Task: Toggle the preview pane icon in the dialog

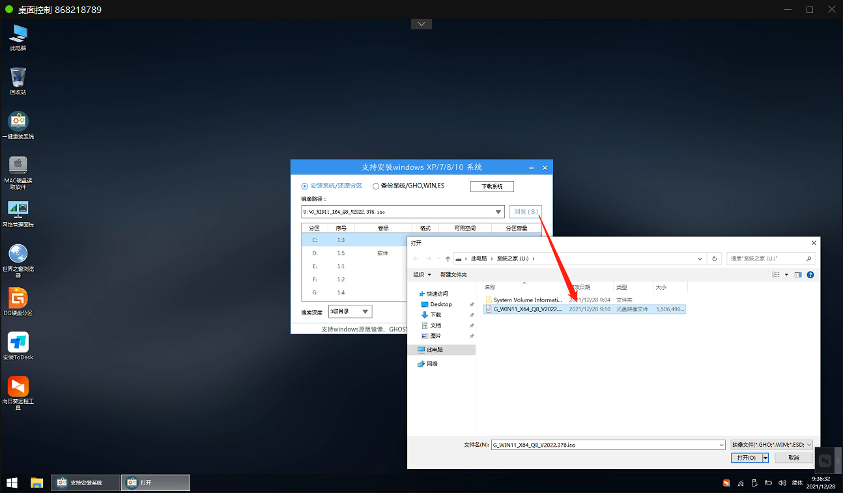Action: pos(798,274)
